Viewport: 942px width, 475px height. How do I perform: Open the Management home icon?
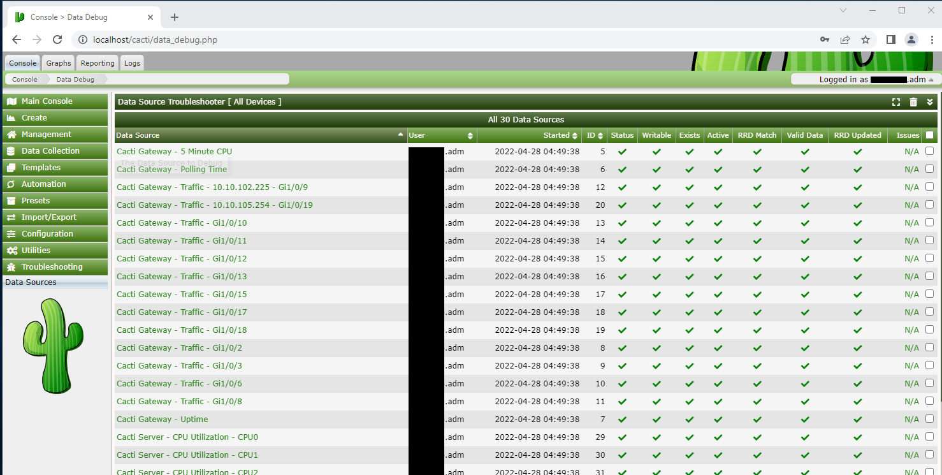11,135
